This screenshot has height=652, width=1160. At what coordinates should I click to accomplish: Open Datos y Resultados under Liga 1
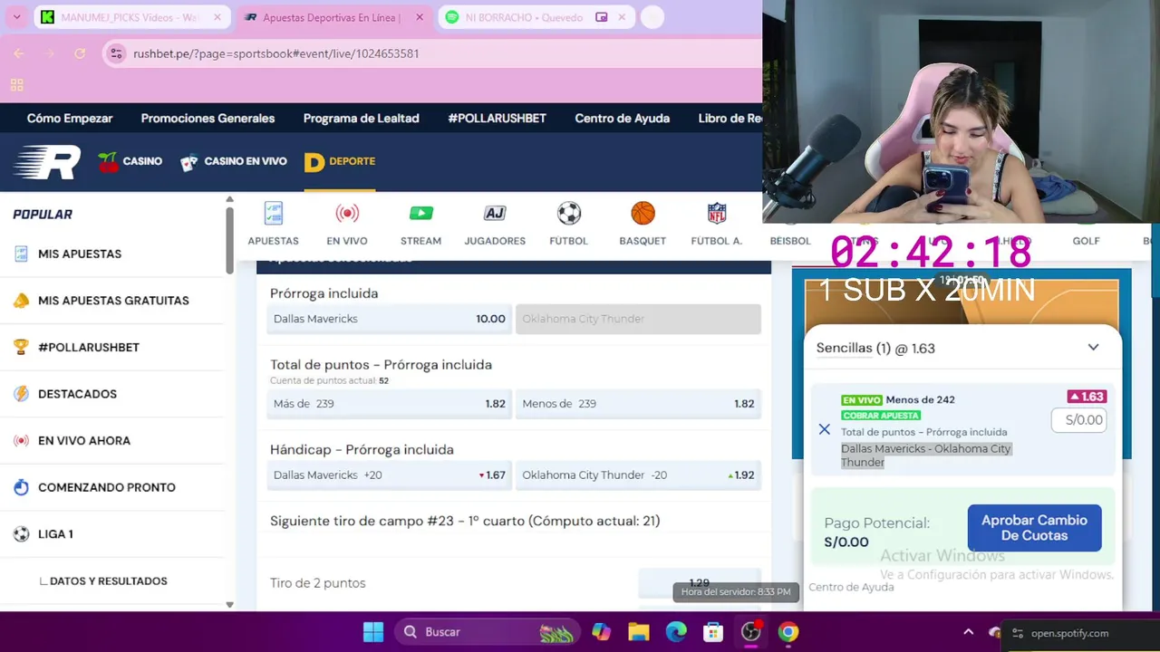[108, 581]
